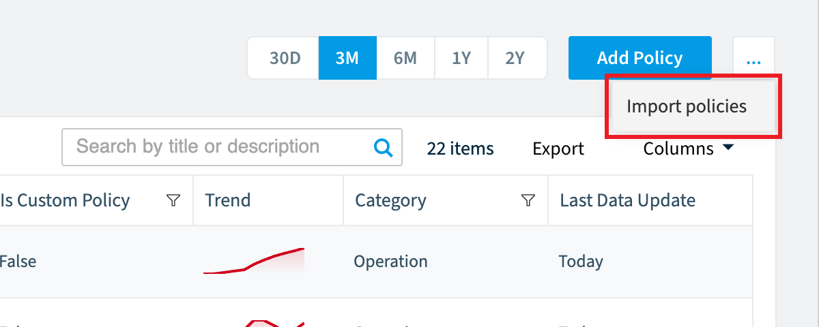Click the Add Policy button
The width and height of the screenshot is (819, 327).
tap(640, 58)
